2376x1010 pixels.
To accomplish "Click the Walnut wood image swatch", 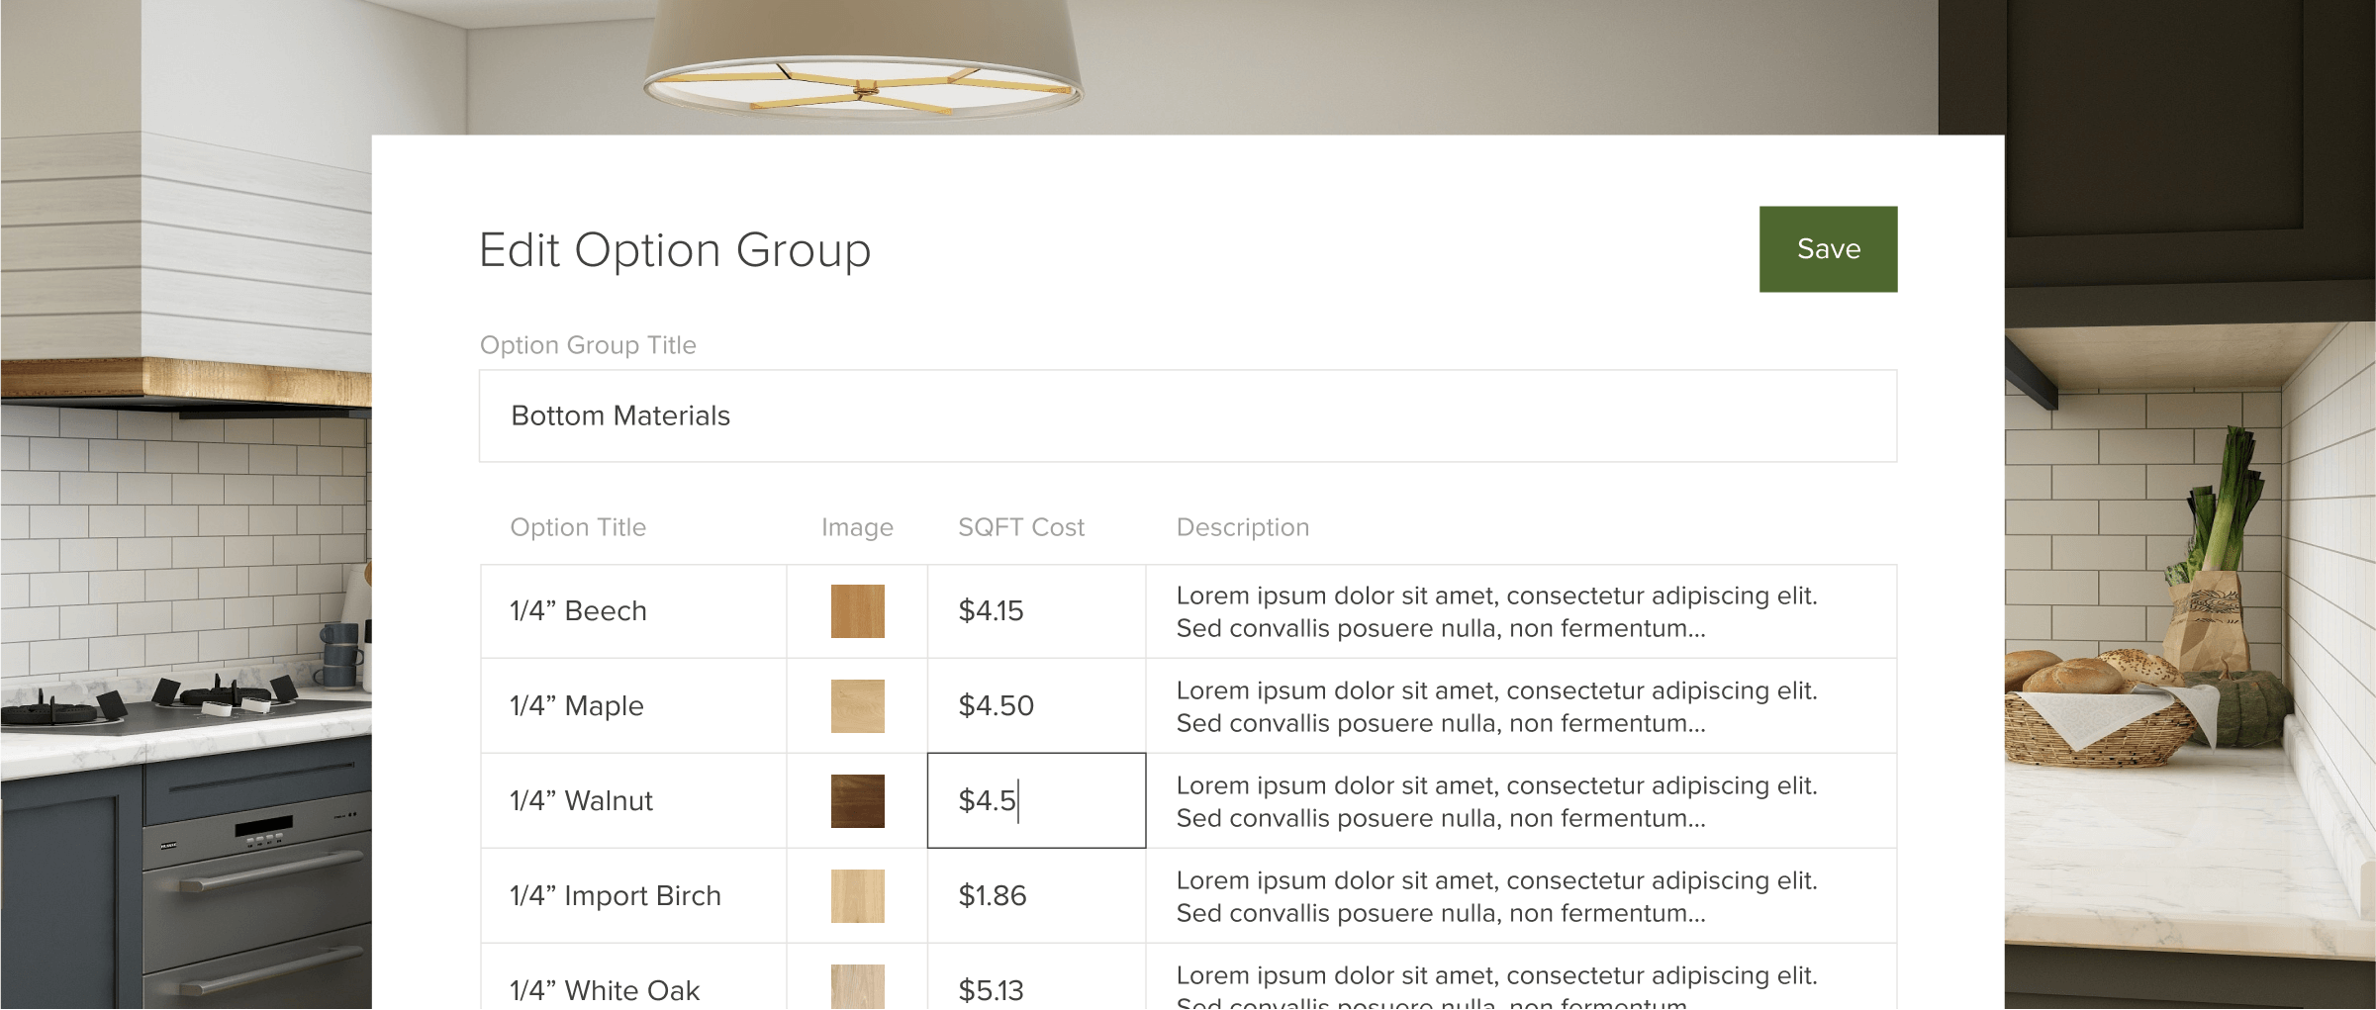I will (x=857, y=801).
